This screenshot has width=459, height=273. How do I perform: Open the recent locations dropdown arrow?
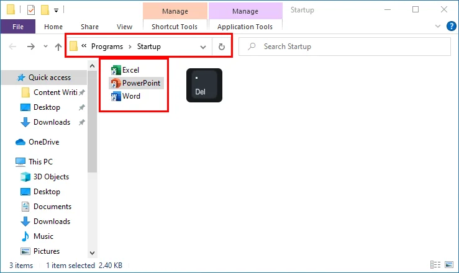(x=46, y=46)
